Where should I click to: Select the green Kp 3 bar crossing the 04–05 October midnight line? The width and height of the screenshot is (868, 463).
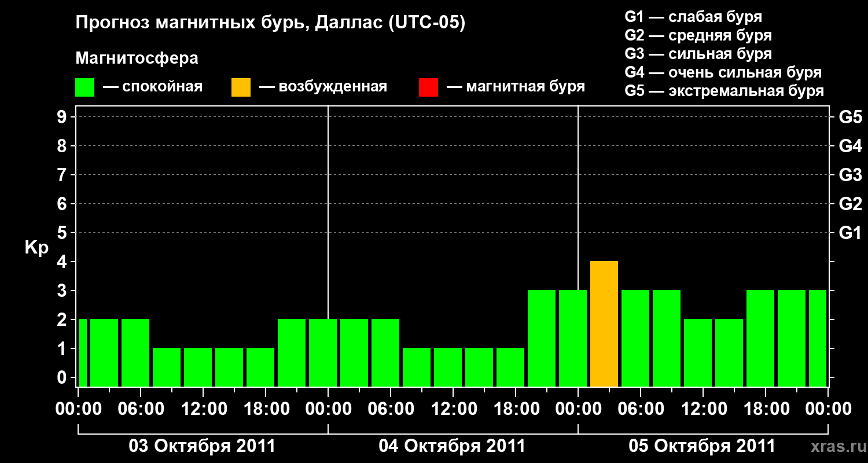point(573,338)
